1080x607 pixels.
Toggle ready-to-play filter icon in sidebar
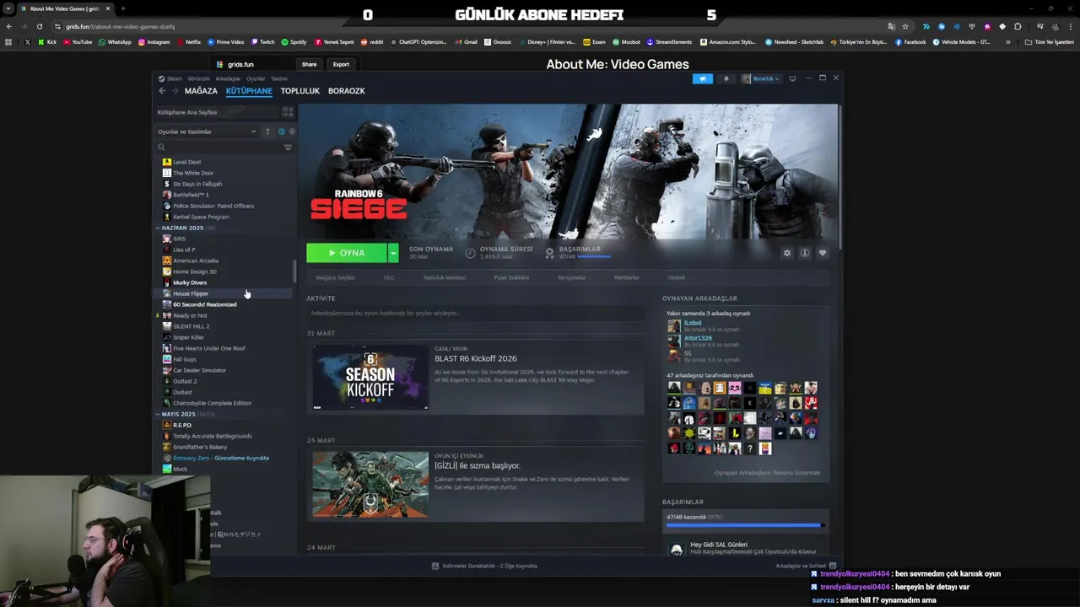click(x=292, y=132)
